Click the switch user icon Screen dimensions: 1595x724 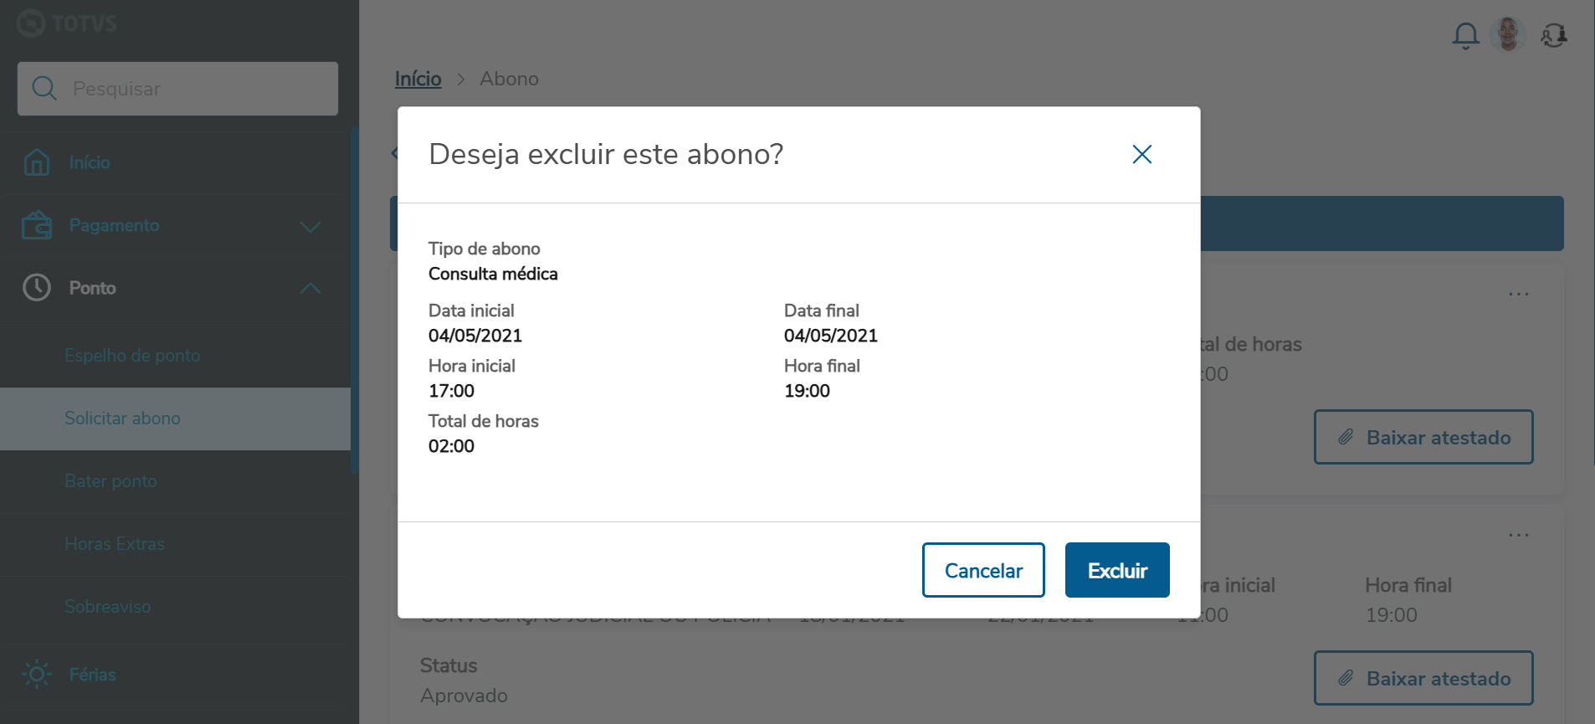point(1553,35)
